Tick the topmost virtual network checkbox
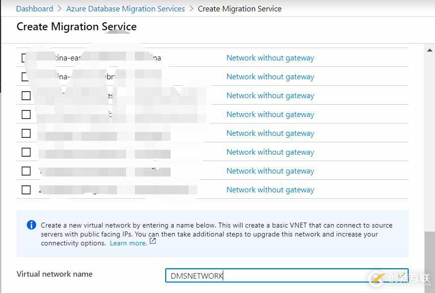 (x=26, y=58)
